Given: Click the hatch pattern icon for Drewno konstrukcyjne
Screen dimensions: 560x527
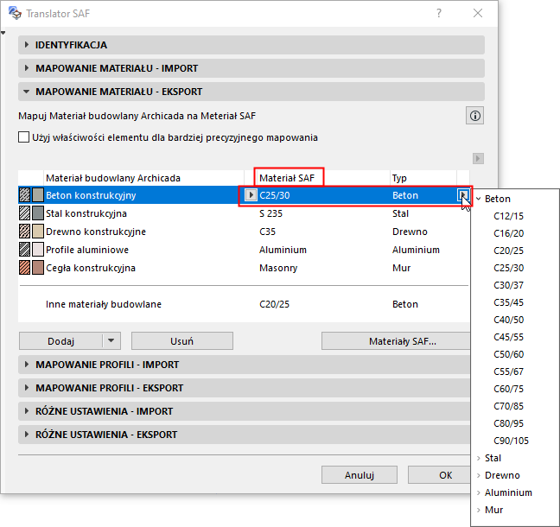Looking at the screenshot, I should 25,232.
